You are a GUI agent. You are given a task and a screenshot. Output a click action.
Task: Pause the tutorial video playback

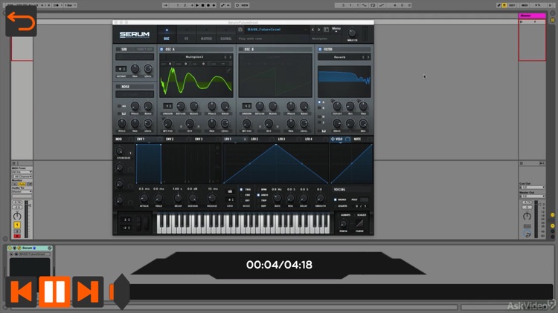point(54,291)
